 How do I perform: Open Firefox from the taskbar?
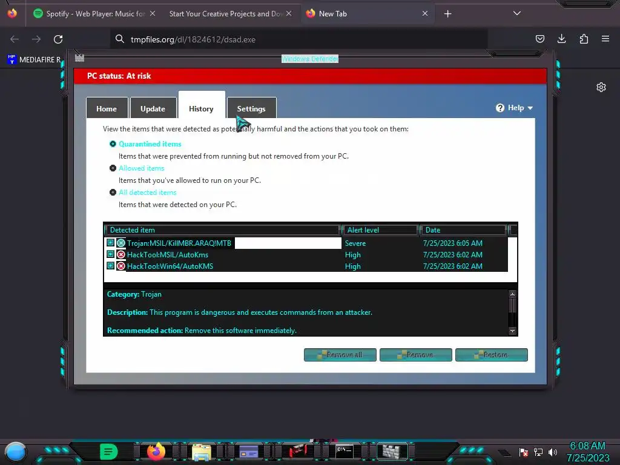[156, 451]
